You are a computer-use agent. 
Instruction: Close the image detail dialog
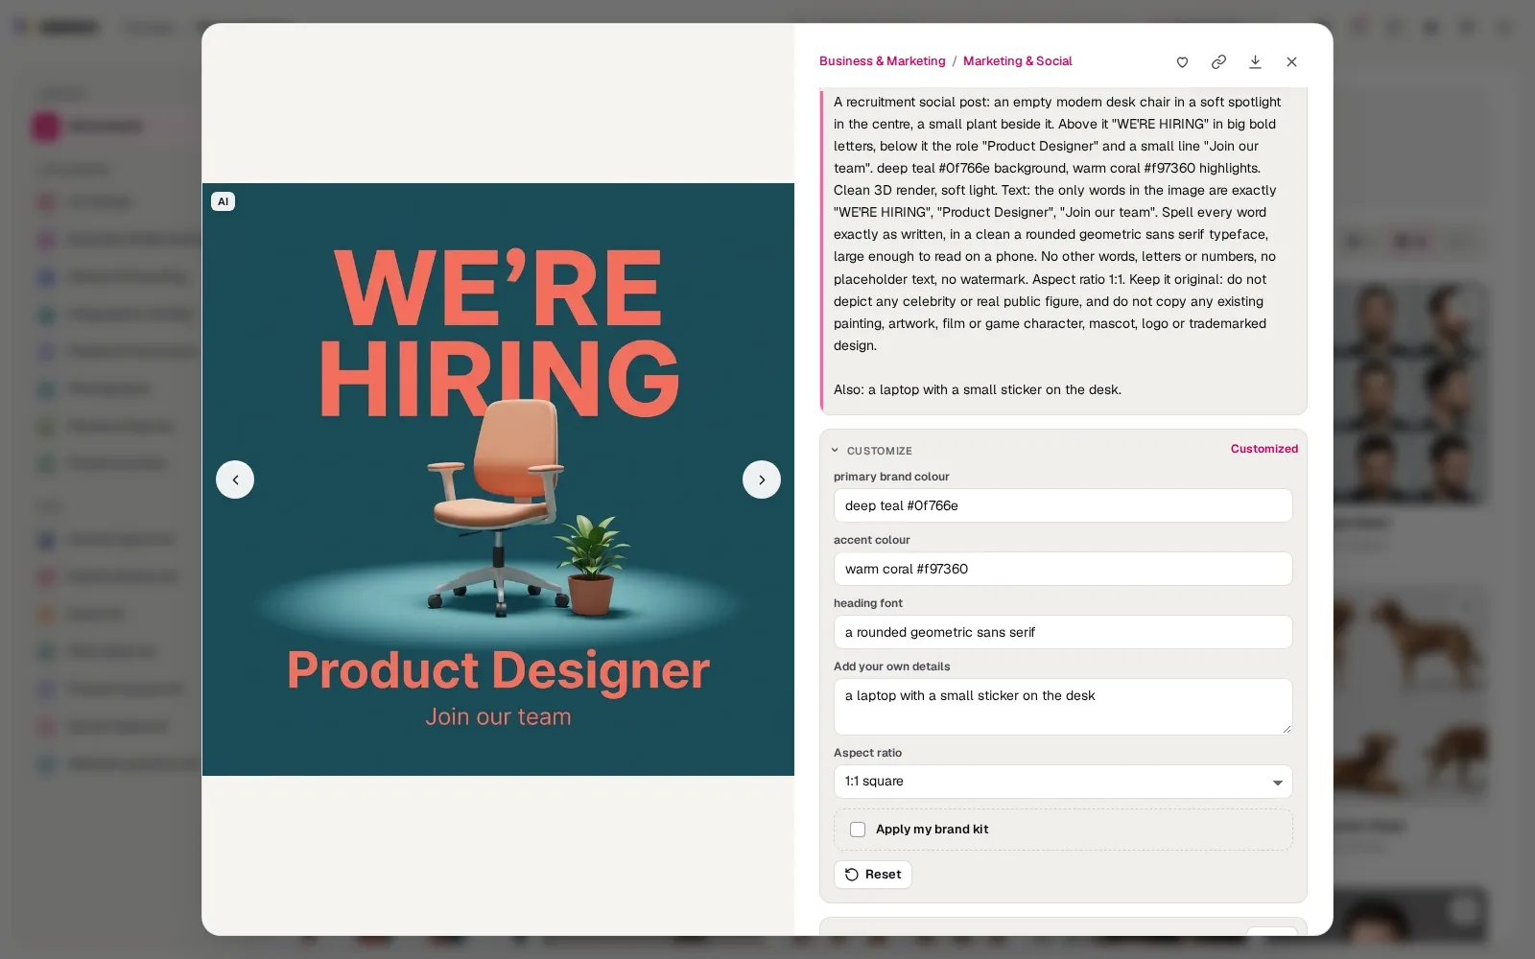coord(1291,61)
